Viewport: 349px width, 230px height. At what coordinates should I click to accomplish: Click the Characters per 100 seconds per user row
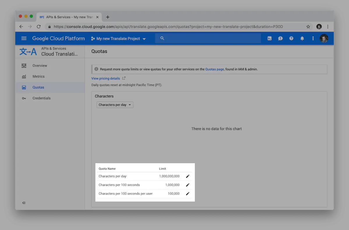point(144,194)
